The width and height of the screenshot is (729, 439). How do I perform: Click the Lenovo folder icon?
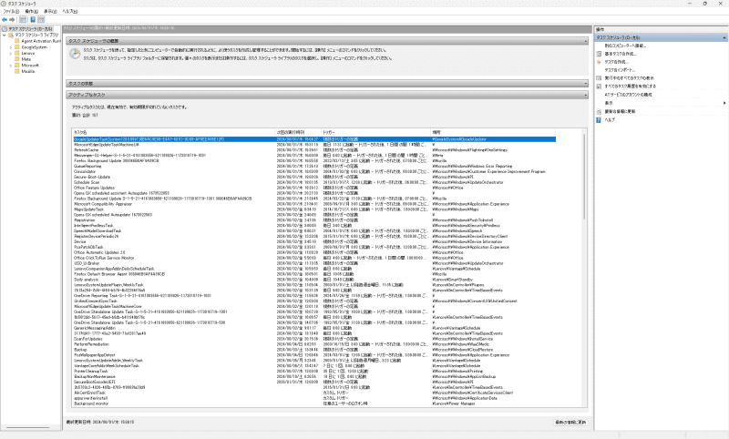[17, 53]
